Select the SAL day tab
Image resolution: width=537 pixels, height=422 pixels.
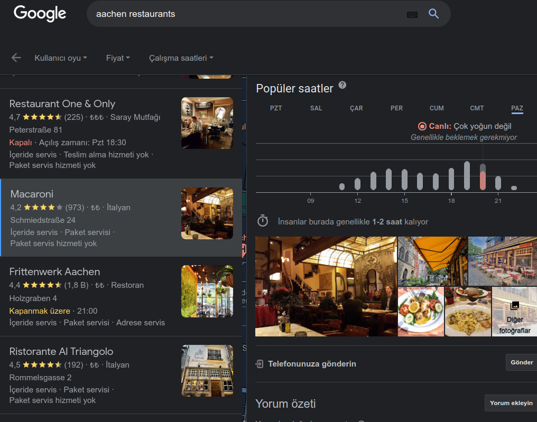click(x=316, y=108)
